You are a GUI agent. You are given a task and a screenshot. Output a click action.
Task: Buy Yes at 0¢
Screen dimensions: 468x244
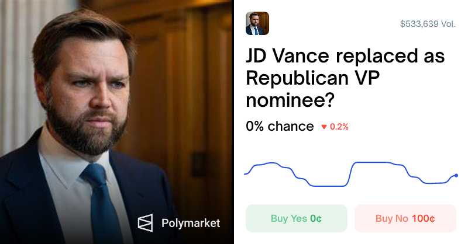[x=297, y=218]
